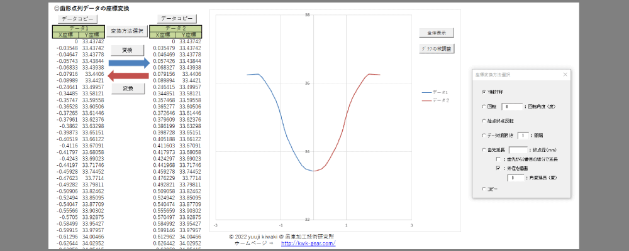The width and height of the screenshot is (629, 251).
Task: Click the 角度延長 input field
Action: [516, 178]
